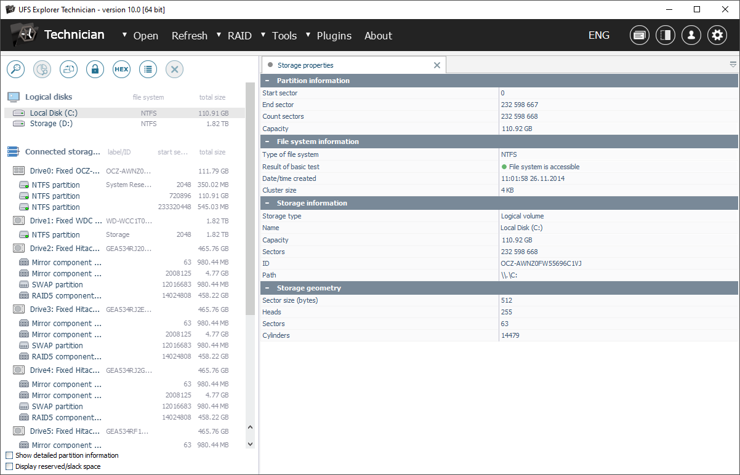Open the RAID menu
Viewport: 740px width, 475px height.
(239, 36)
